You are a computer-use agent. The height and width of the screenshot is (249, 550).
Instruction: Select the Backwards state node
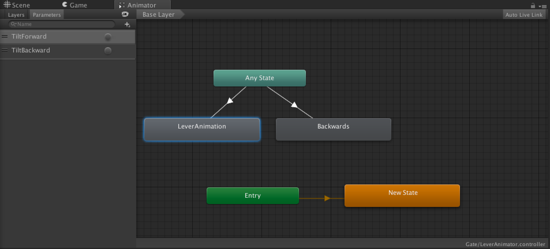(x=333, y=129)
